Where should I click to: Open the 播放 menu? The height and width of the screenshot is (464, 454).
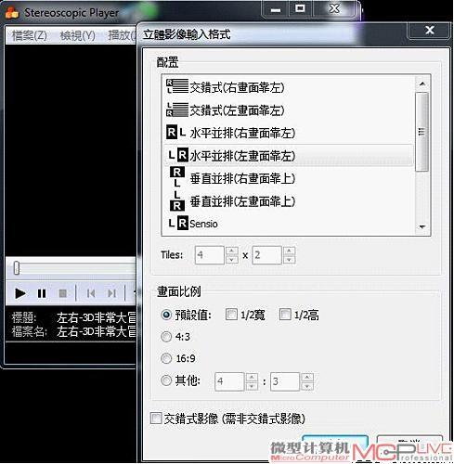click(122, 35)
